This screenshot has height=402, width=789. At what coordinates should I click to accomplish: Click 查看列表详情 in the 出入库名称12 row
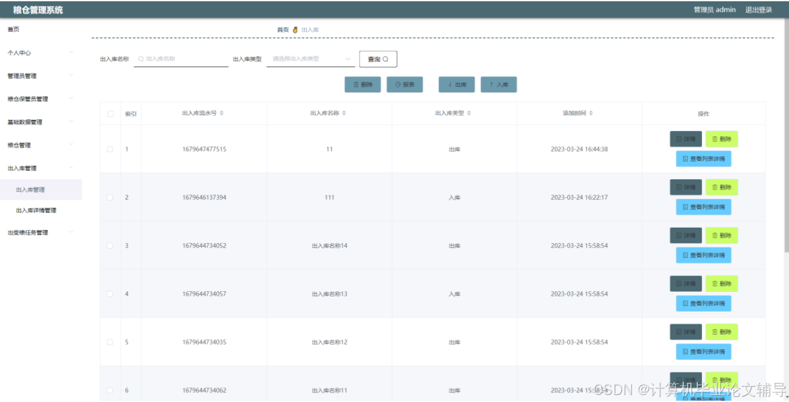pyautogui.click(x=703, y=352)
